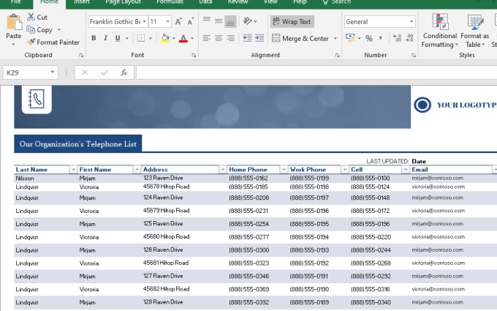
Task: Click the insert function fx icon
Action: pos(124,72)
